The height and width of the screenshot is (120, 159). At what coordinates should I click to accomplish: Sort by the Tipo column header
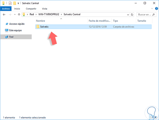pyautogui.click(x=116, y=21)
